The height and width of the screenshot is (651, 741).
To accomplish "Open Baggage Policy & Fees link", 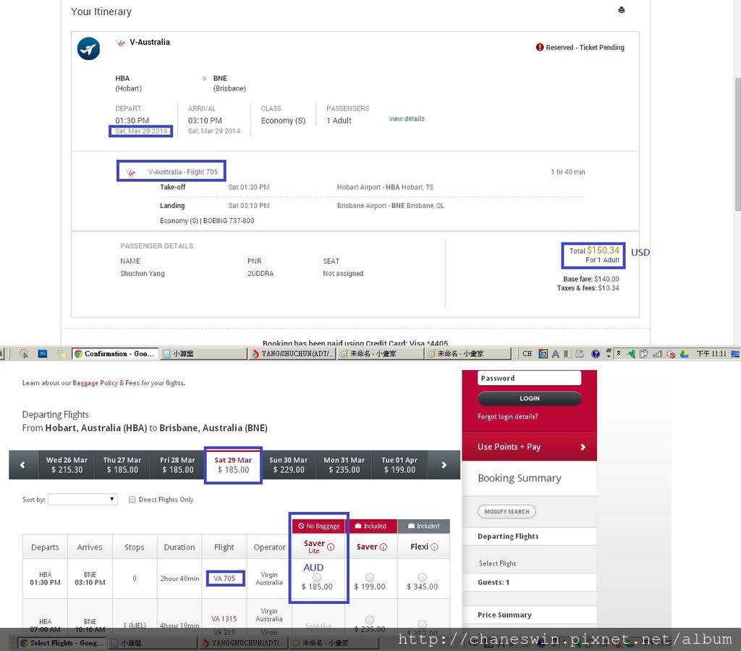I will [x=106, y=383].
